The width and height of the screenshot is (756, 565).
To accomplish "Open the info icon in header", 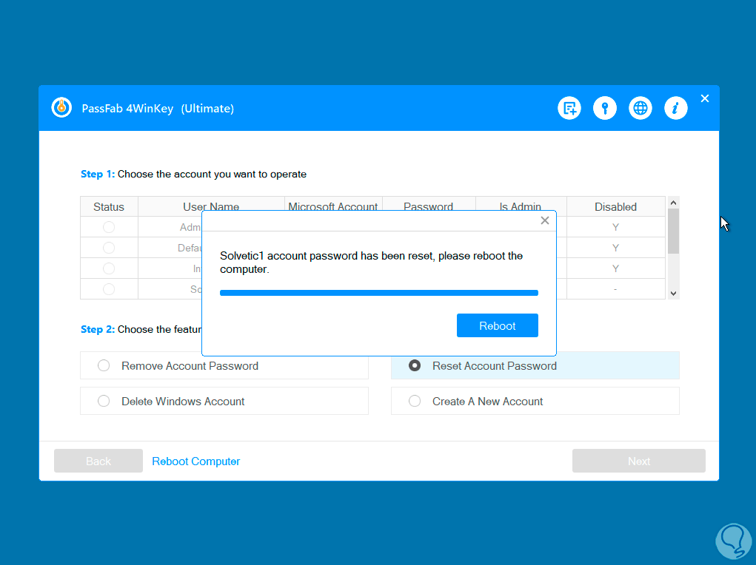I will (675, 108).
